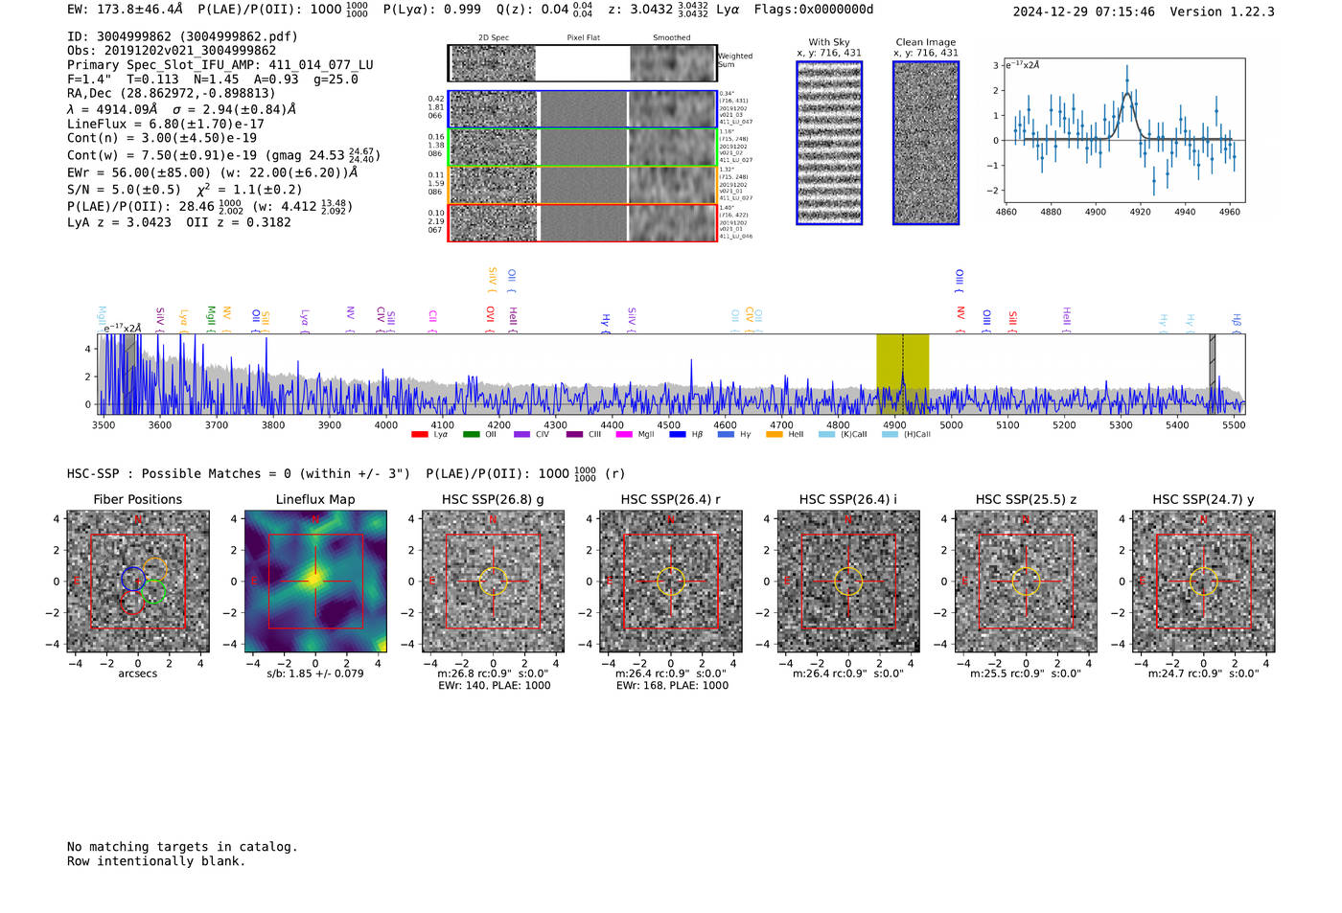Click the Version 1.22.3 label

1222,11
